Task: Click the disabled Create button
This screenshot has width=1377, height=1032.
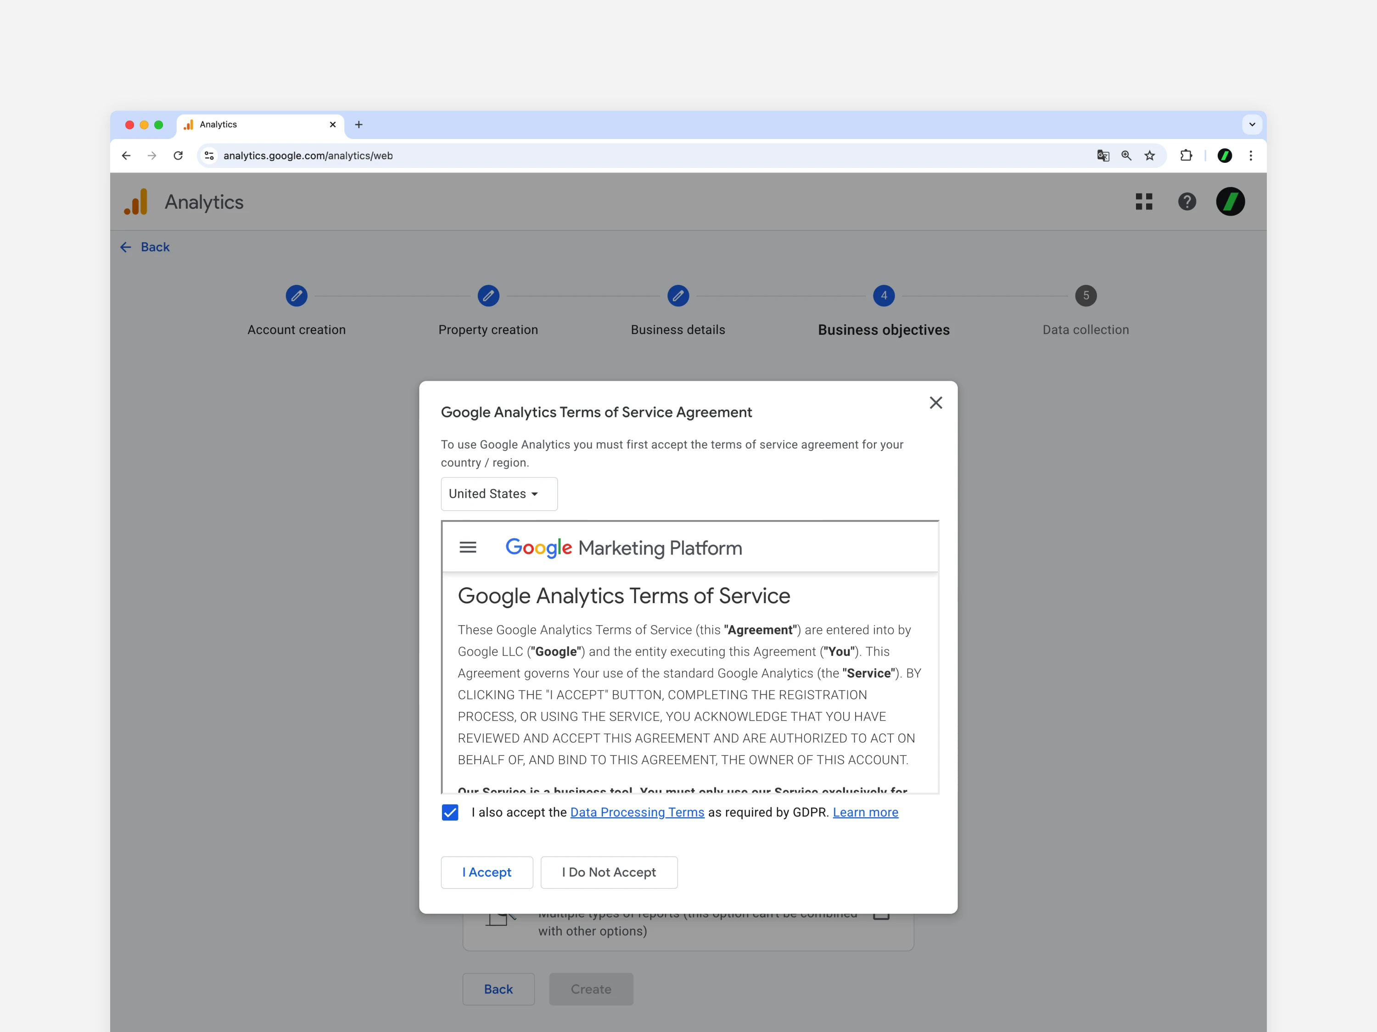Action: click(591, 989)
